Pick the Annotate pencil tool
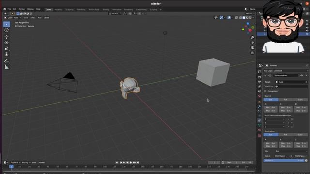The height and width of the screenshot is (174, 310). tap(6, 61)
